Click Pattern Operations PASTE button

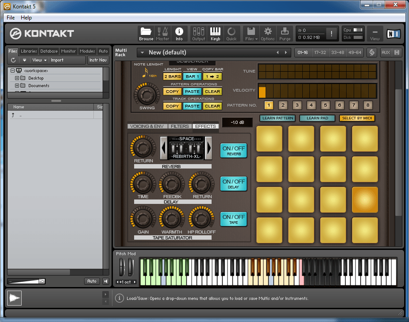(192, 92)
